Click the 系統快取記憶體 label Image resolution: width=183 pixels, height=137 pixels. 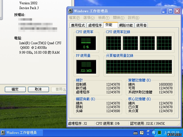(140, 92)
